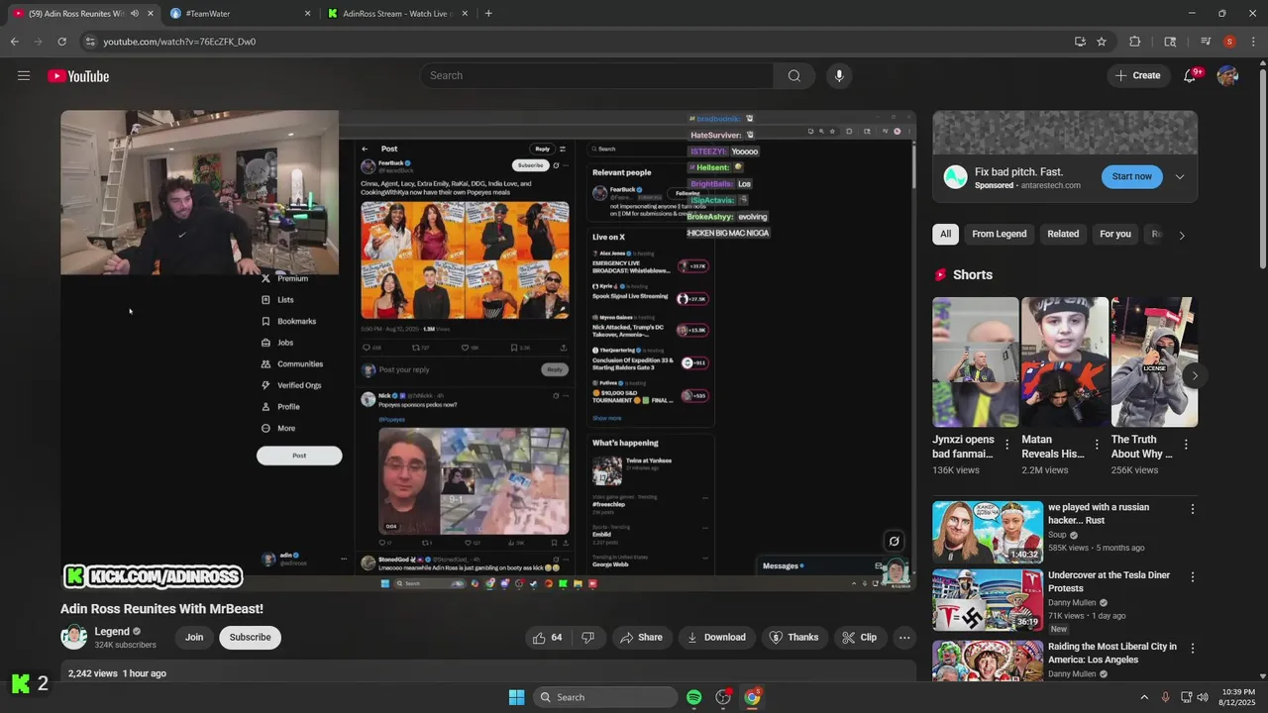Open options for Undercover at the Tesla Diner video

coord(1192,577)
